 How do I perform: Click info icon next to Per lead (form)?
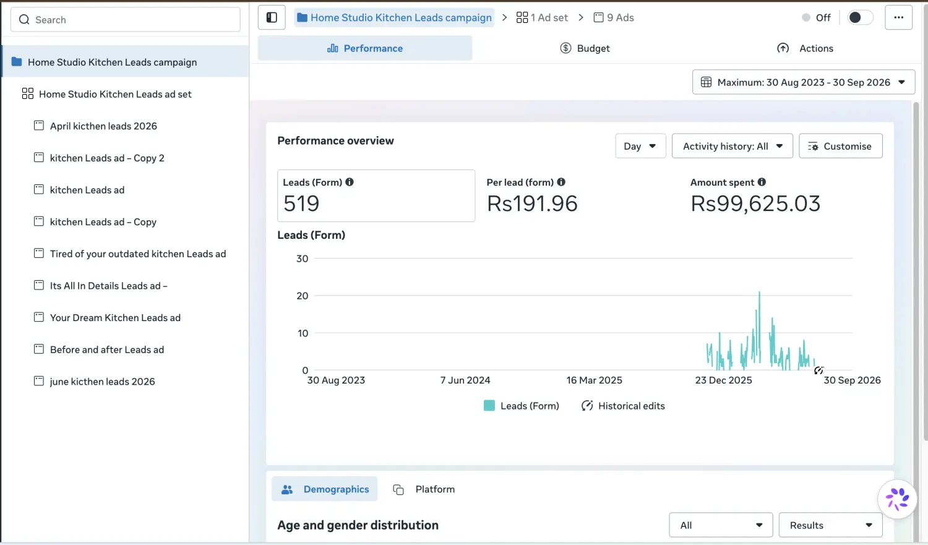tap(561, 182)
